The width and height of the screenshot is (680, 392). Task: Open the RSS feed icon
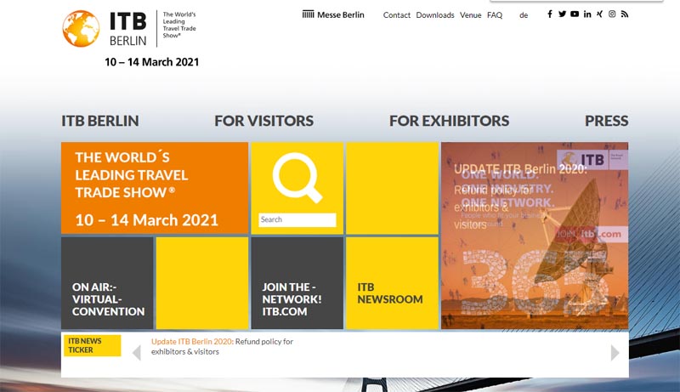point(625,14)
